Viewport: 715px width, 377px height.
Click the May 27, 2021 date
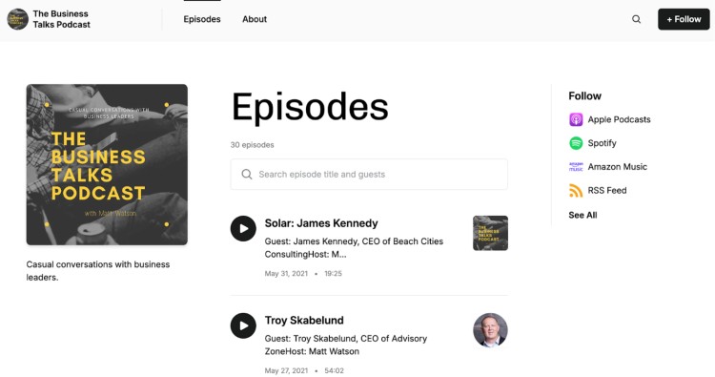click(x=286, y=370)
